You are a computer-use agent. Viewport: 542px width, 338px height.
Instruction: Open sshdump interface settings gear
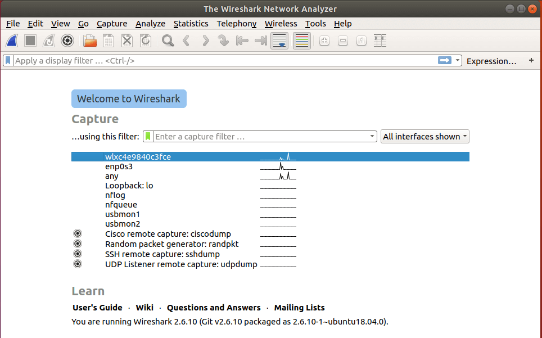click(78, 254)
